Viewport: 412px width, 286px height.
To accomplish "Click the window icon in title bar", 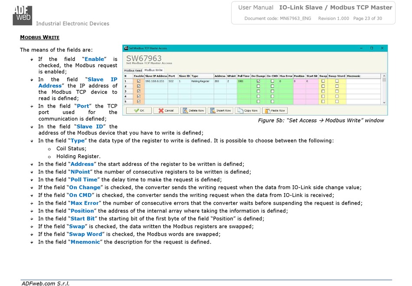I will point(126,48).
